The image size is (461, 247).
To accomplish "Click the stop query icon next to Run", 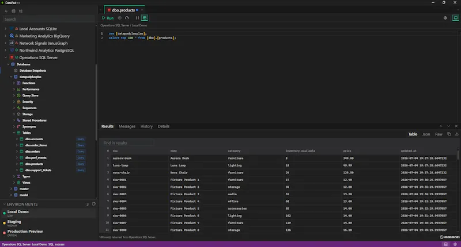I will click(120, 18).
